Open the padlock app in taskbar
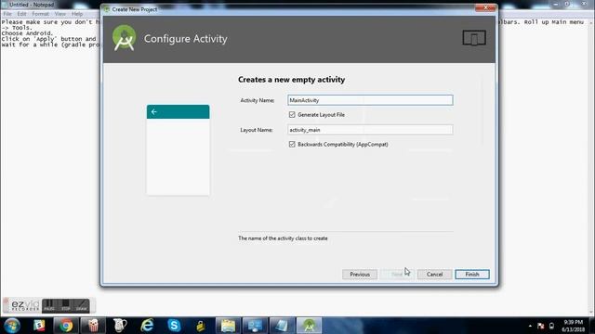This screenshot has width=595, height=334. (x=201, y=326)
